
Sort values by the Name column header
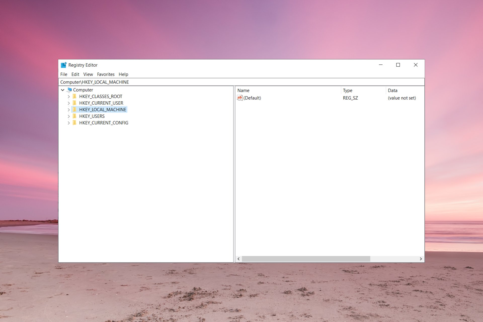tap(288, 90)
